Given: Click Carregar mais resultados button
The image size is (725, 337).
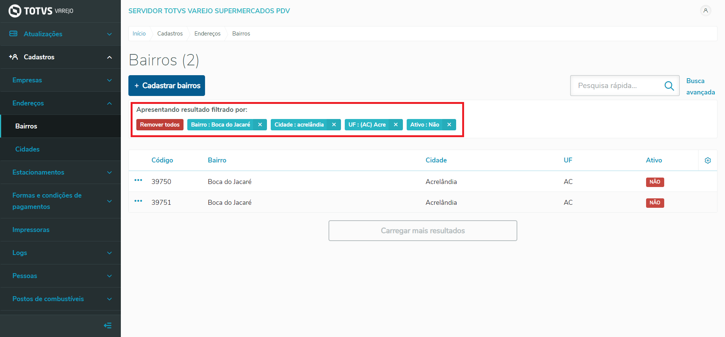Looking at the screenshot, I should click(423, 230).
